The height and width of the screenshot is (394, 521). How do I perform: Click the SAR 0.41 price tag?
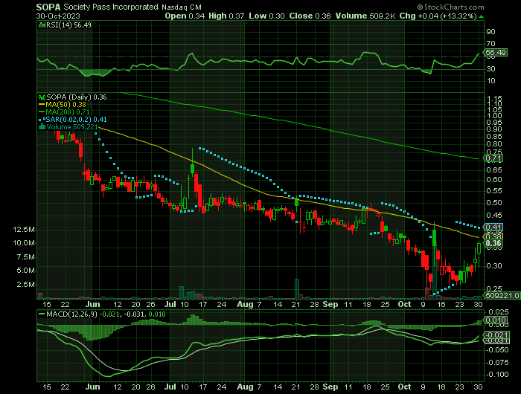point(493,227)
